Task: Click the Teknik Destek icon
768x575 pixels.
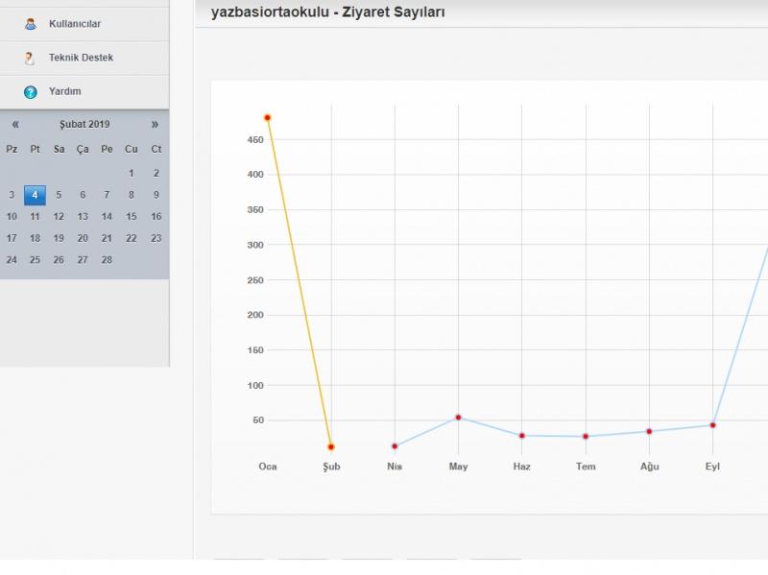Action: coord(31,59)
